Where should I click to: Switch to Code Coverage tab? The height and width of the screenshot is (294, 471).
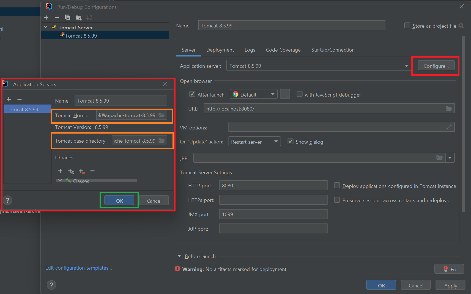tap(283, 50)
